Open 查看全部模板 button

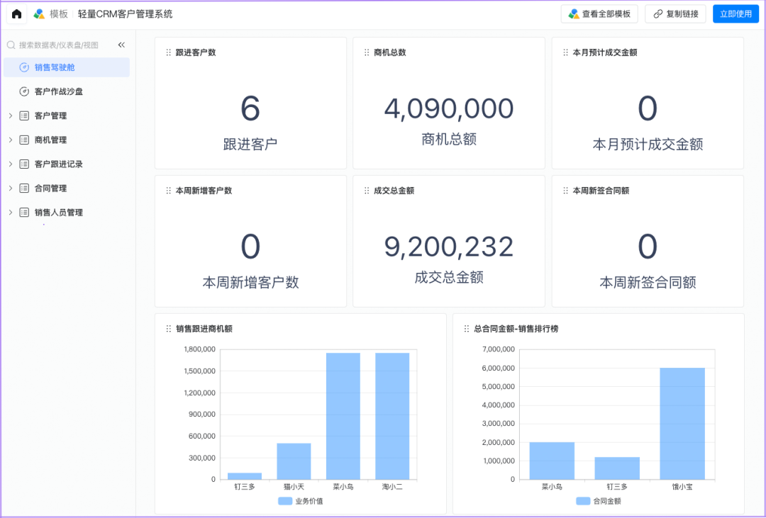pos(599,14)
